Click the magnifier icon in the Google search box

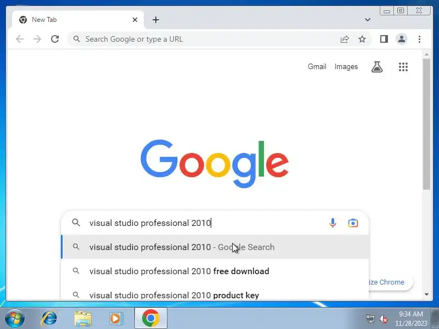(x=76, y=223)
